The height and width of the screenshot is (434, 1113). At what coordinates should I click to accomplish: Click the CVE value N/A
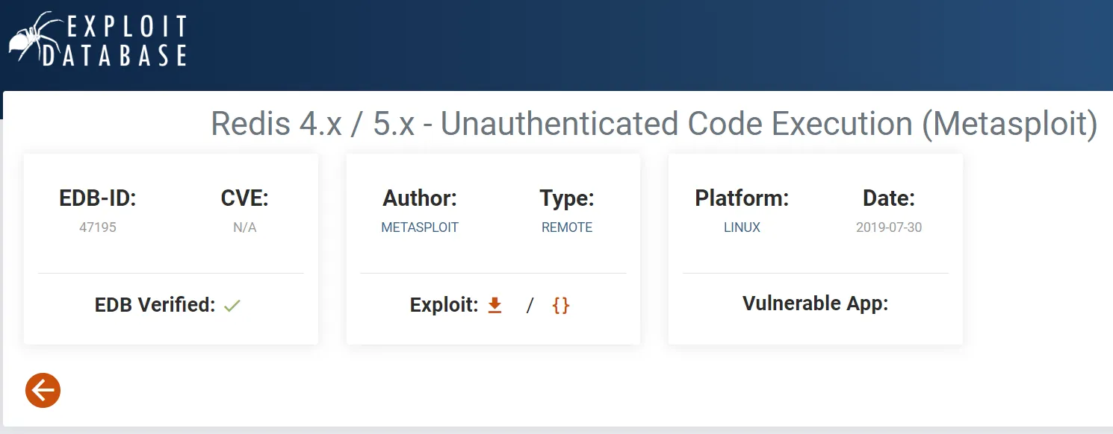(244, 227)
